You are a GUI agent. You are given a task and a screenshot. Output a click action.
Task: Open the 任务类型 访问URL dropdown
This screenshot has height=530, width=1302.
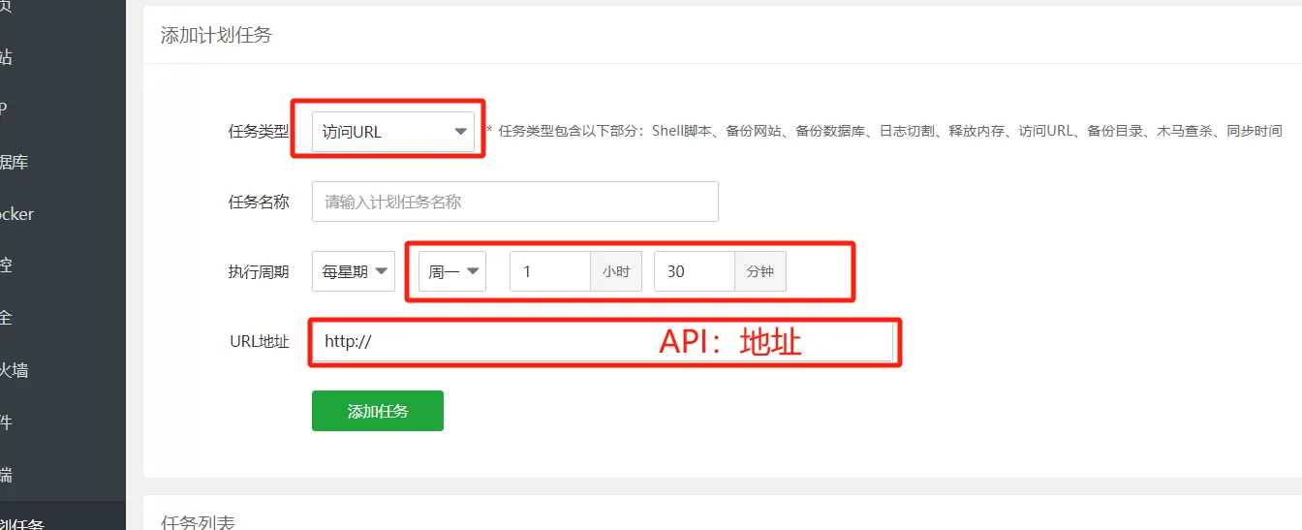[x=393, y=132]
